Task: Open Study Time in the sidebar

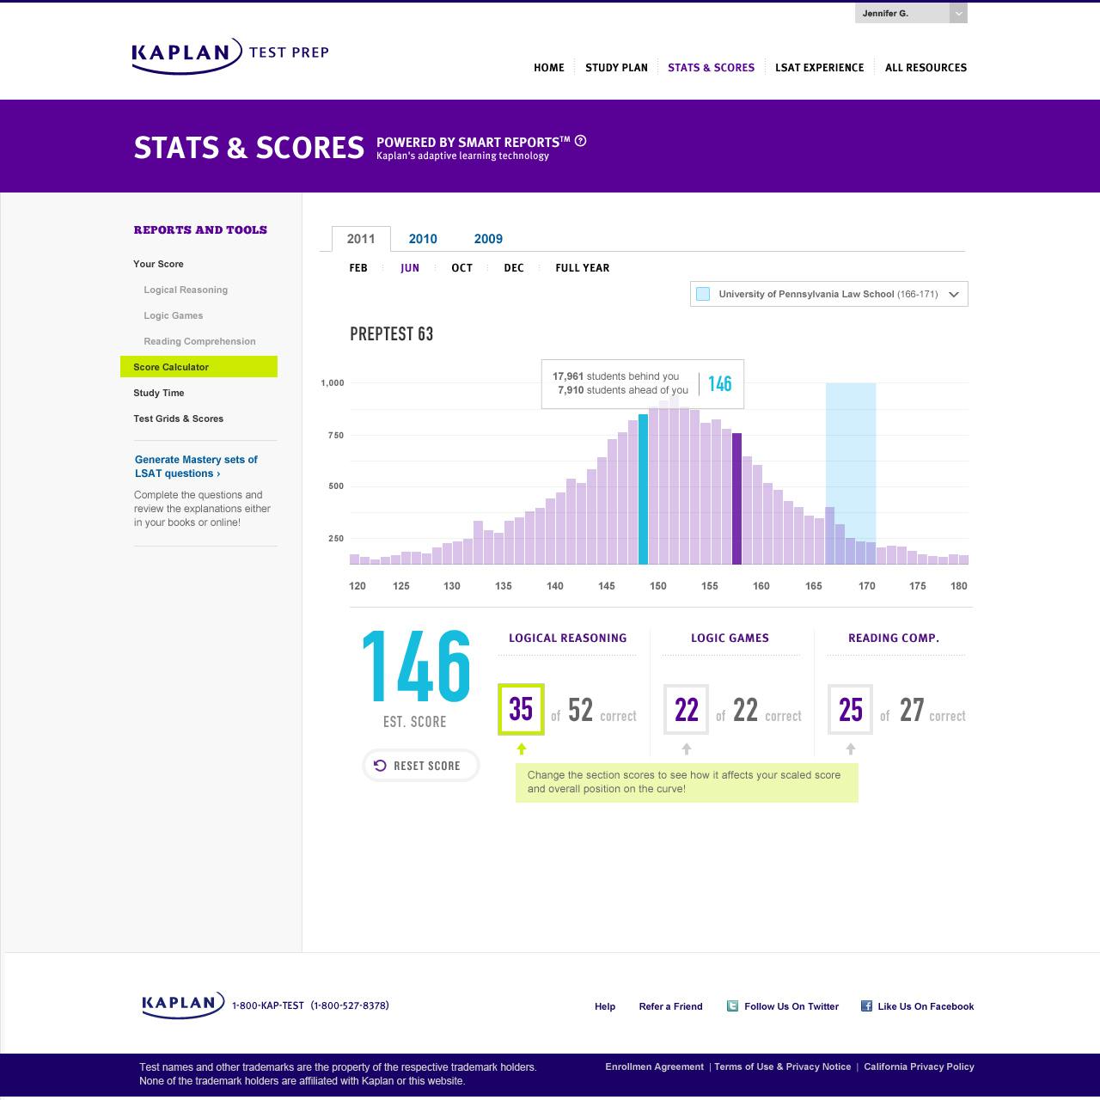Action: point(159,393)
